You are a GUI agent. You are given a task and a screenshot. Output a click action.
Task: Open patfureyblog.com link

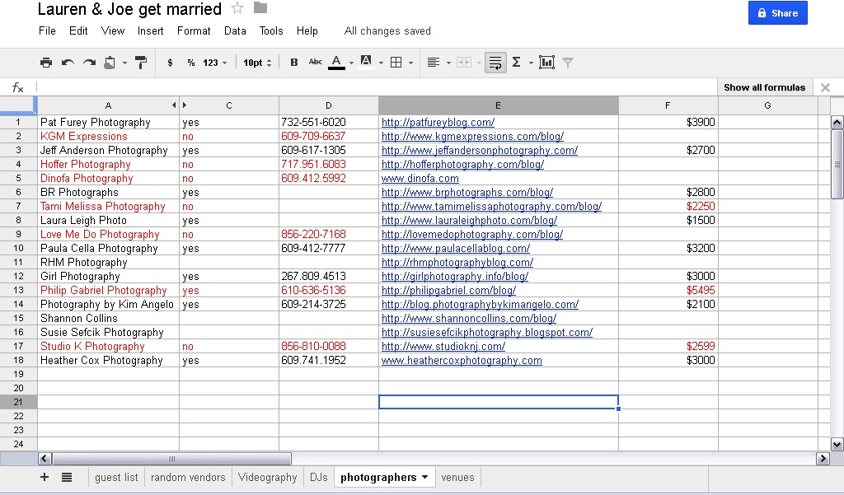click(x=438, y=122)
